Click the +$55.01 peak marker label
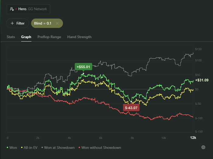This screenshot has width=213, height=159. 84,67
